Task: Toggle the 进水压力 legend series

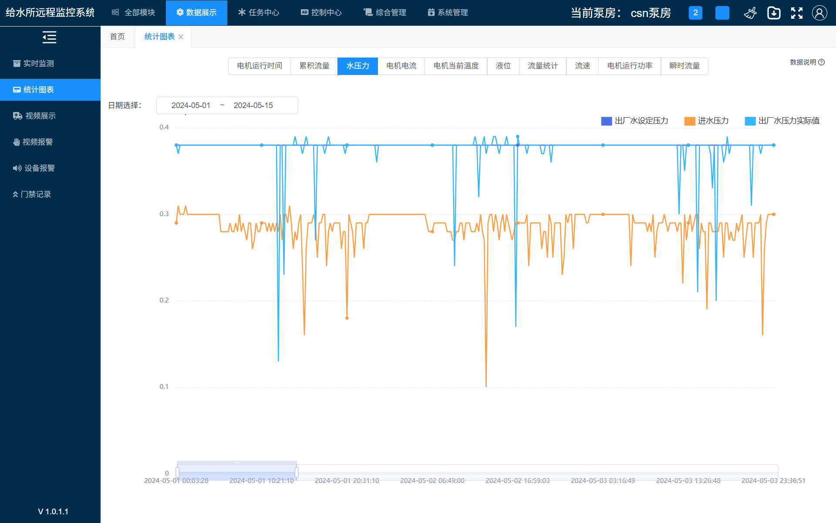Action: (706, 121)
